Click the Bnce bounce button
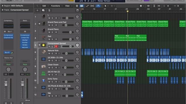Screen dimensions: 186x104 [x=28, y=100]
